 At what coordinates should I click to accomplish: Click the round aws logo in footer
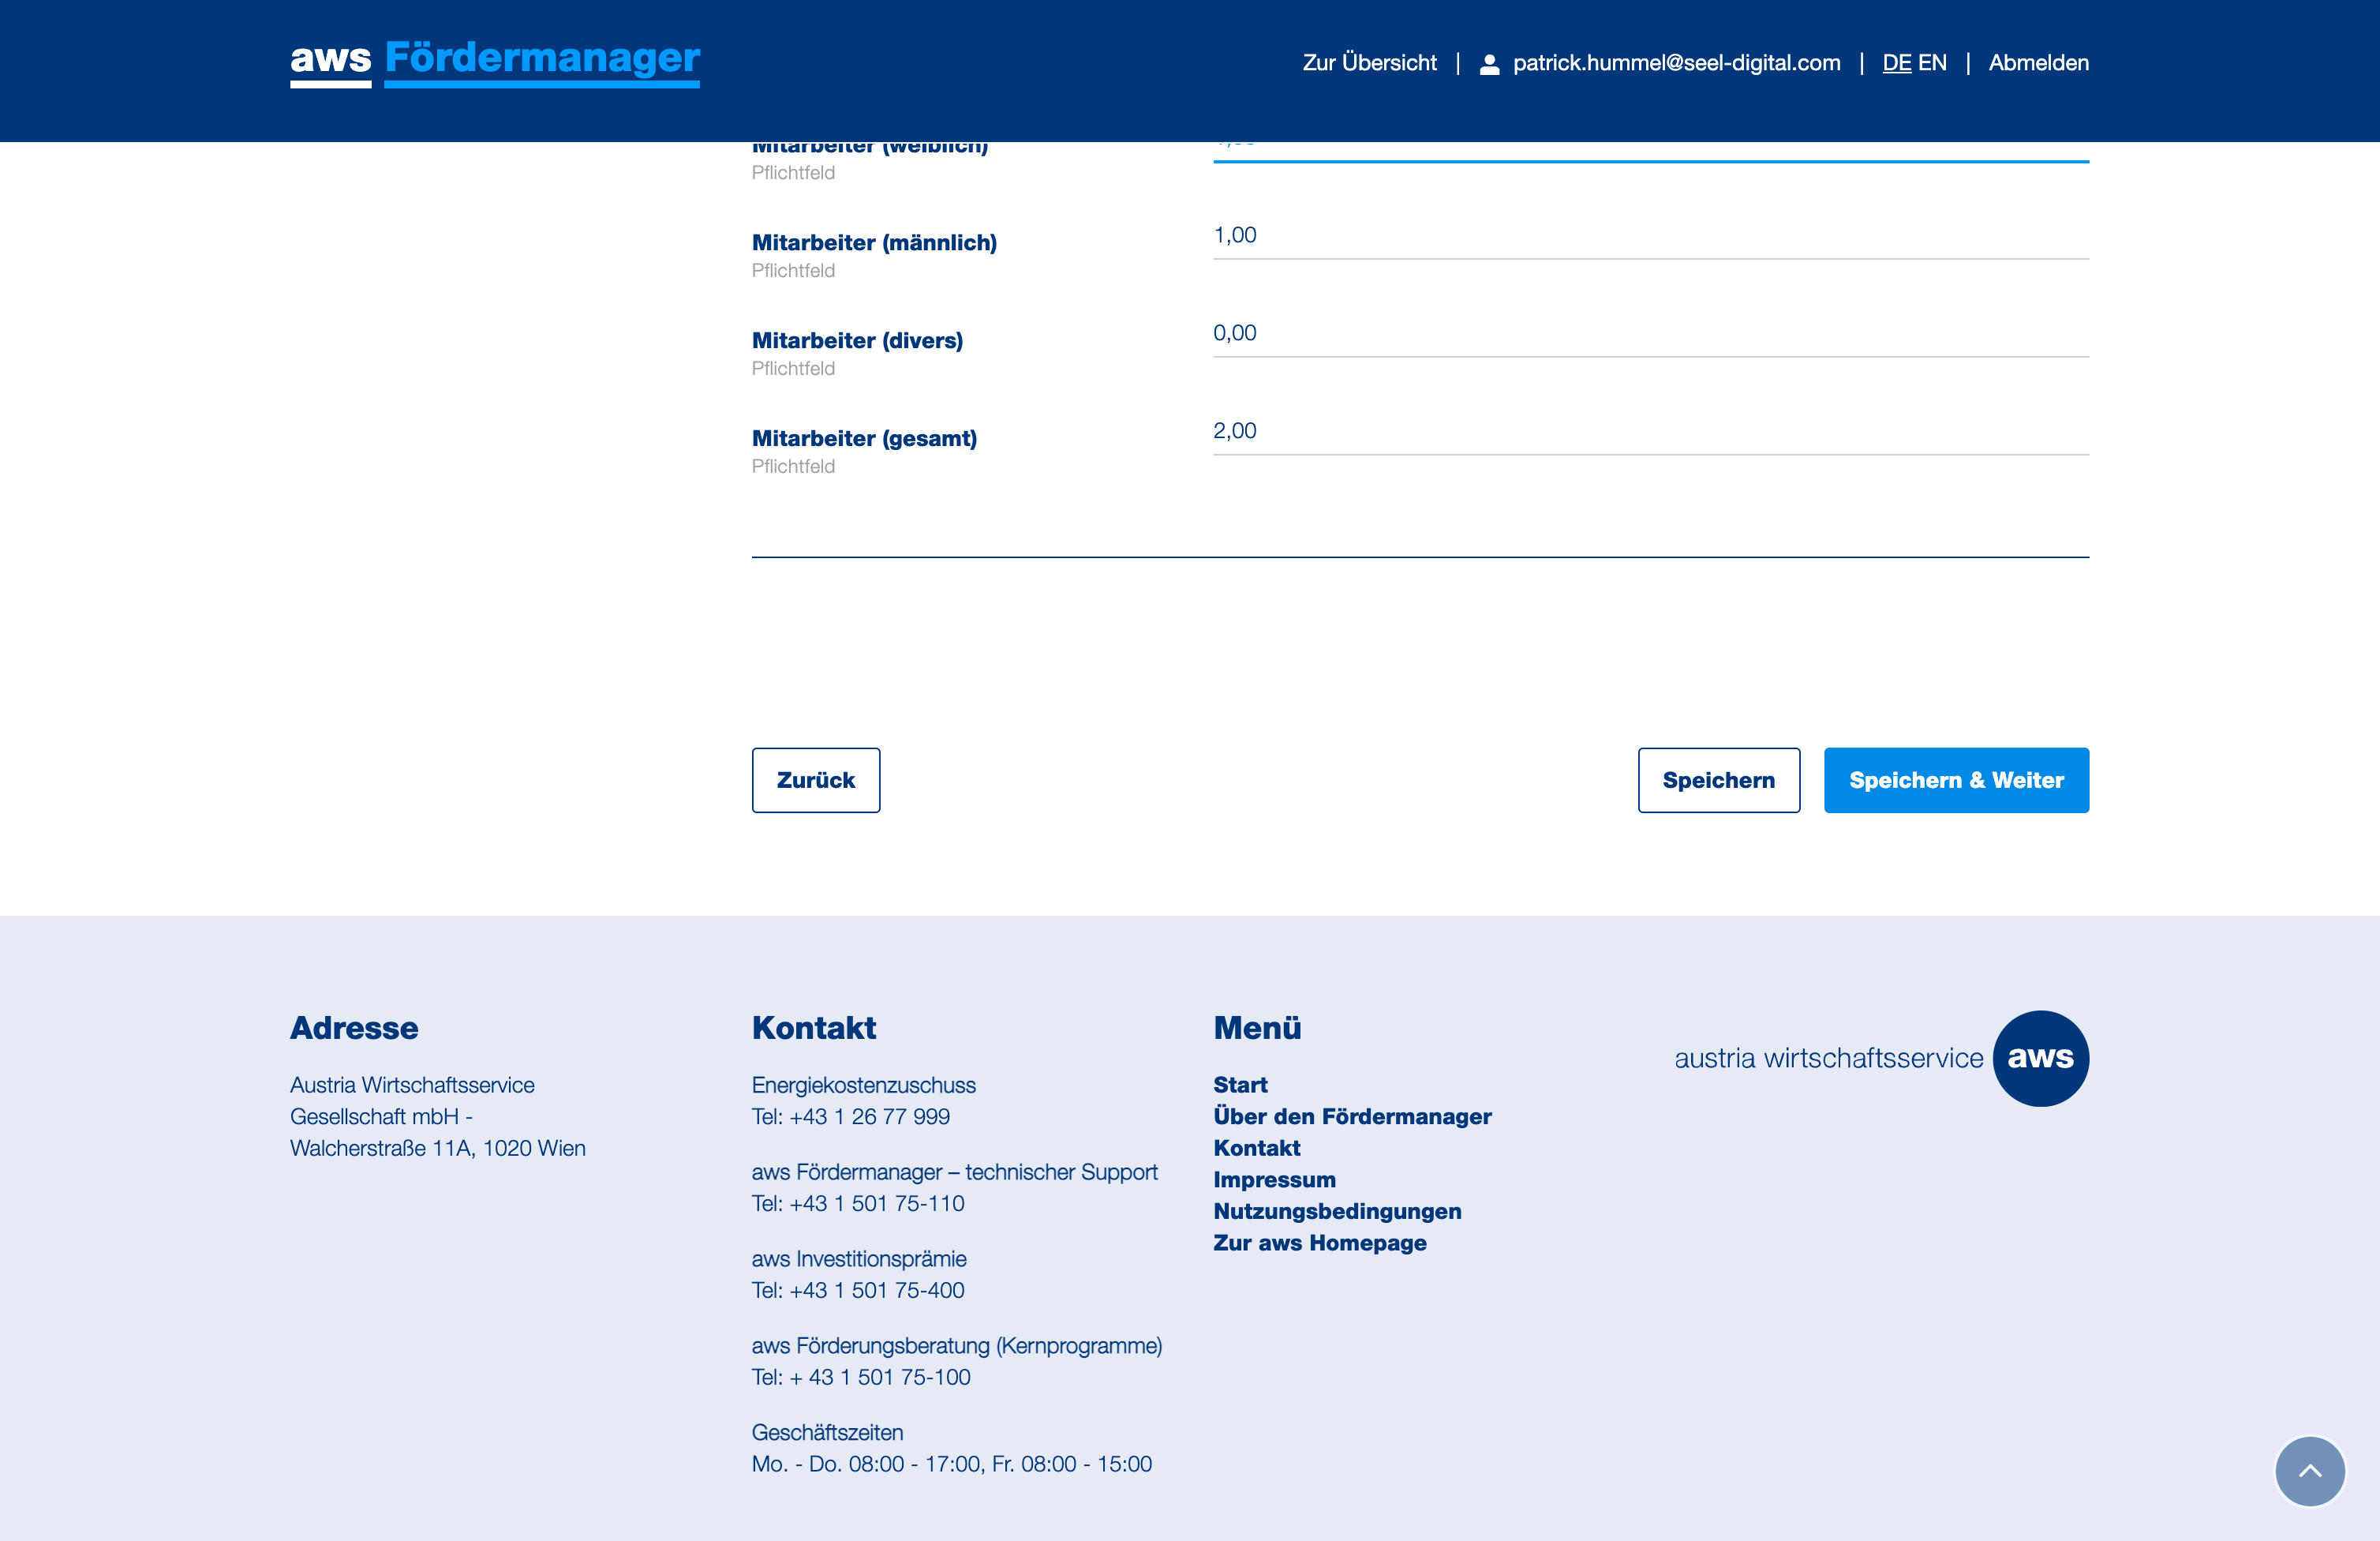(2040, 1058)
